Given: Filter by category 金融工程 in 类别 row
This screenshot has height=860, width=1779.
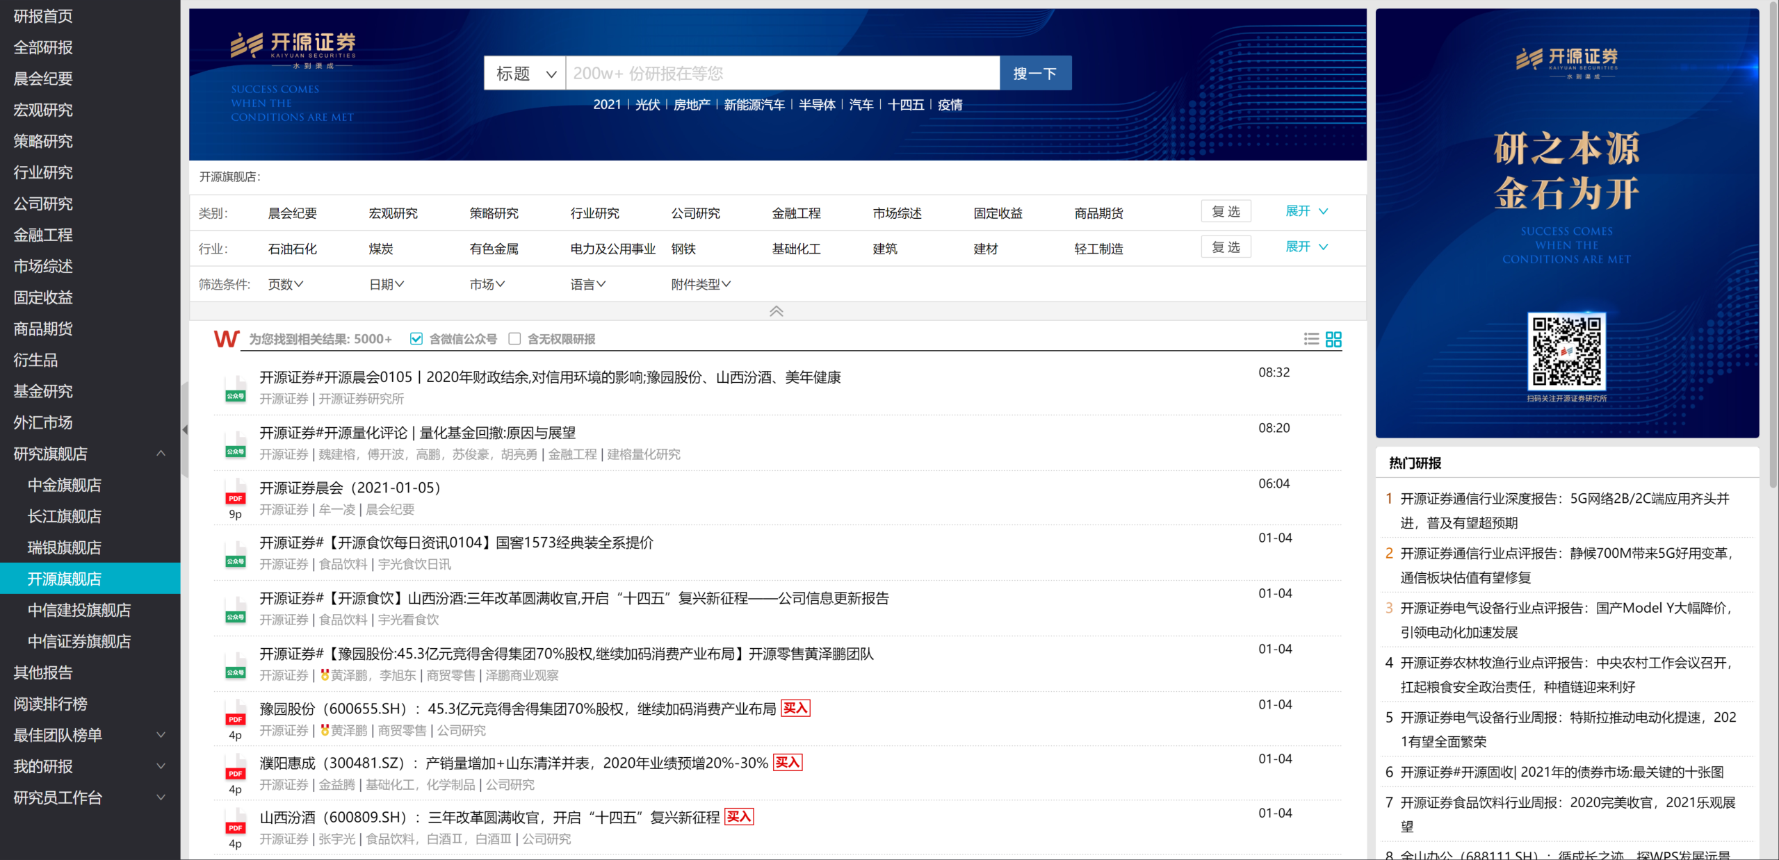Looking at the screenshot, I should point(796,213).
